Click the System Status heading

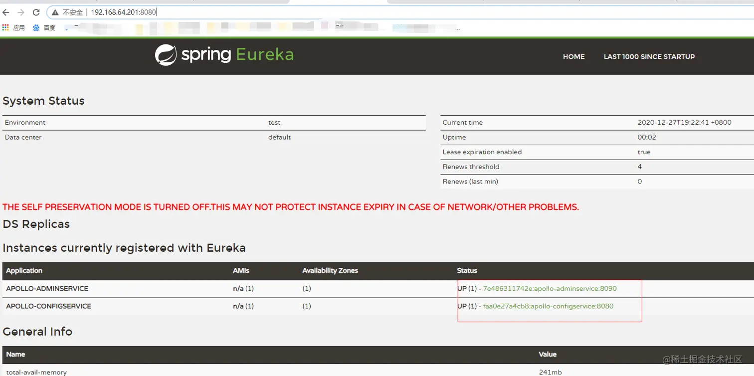click(x=43, y=101)
